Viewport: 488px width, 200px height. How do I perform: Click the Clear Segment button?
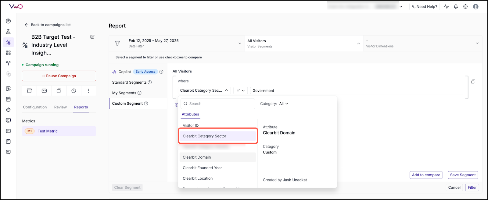(127, 188)
